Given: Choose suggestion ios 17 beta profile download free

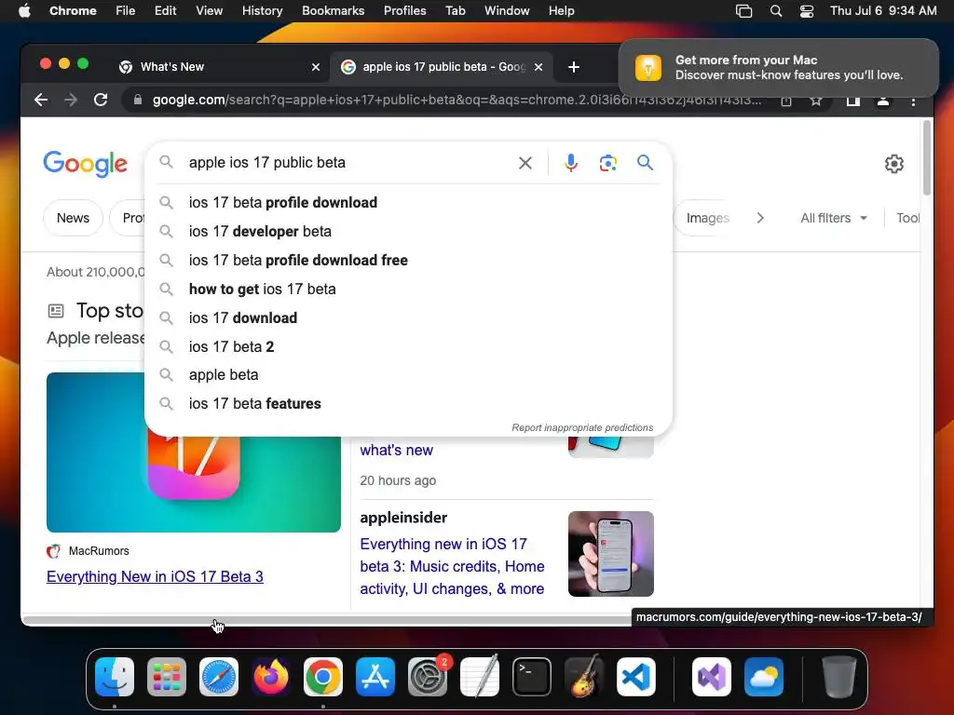Looking at the screenshot, I should (x=408, y=261).
